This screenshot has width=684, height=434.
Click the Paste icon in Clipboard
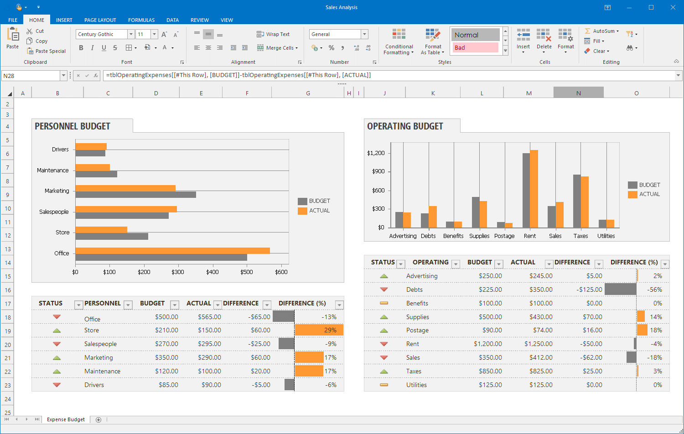click(13, 35)
